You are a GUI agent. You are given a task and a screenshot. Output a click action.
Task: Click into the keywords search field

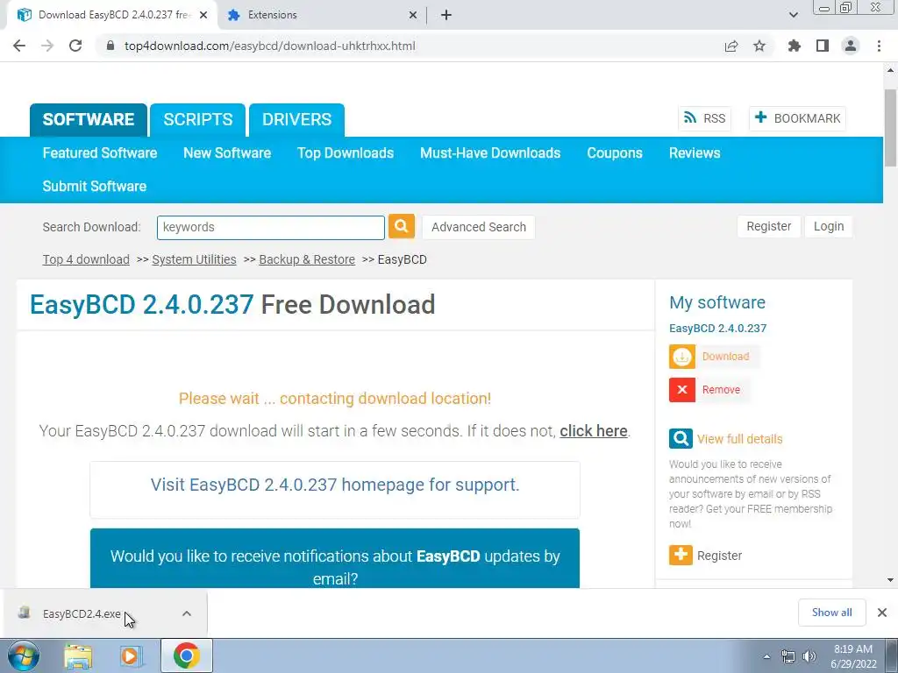(270, 227)
